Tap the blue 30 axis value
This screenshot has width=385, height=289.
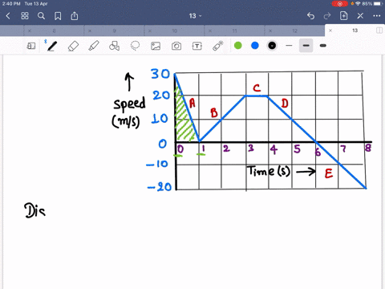pyautogui.click(x=160, y=74)
